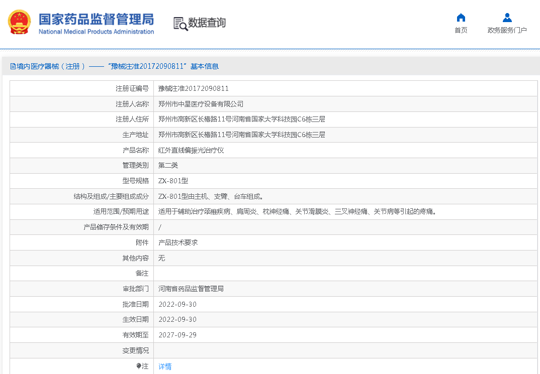Screen dimensions: 540x374
Task: Click the 首页 house icon
Action: click(x=461, y=18)
